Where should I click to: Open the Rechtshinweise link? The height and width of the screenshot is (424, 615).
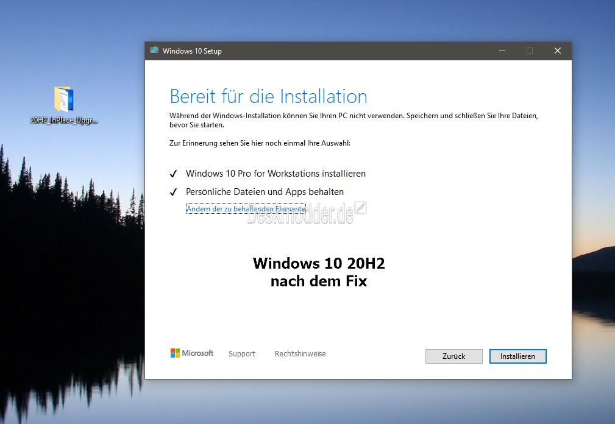(300, 354)
